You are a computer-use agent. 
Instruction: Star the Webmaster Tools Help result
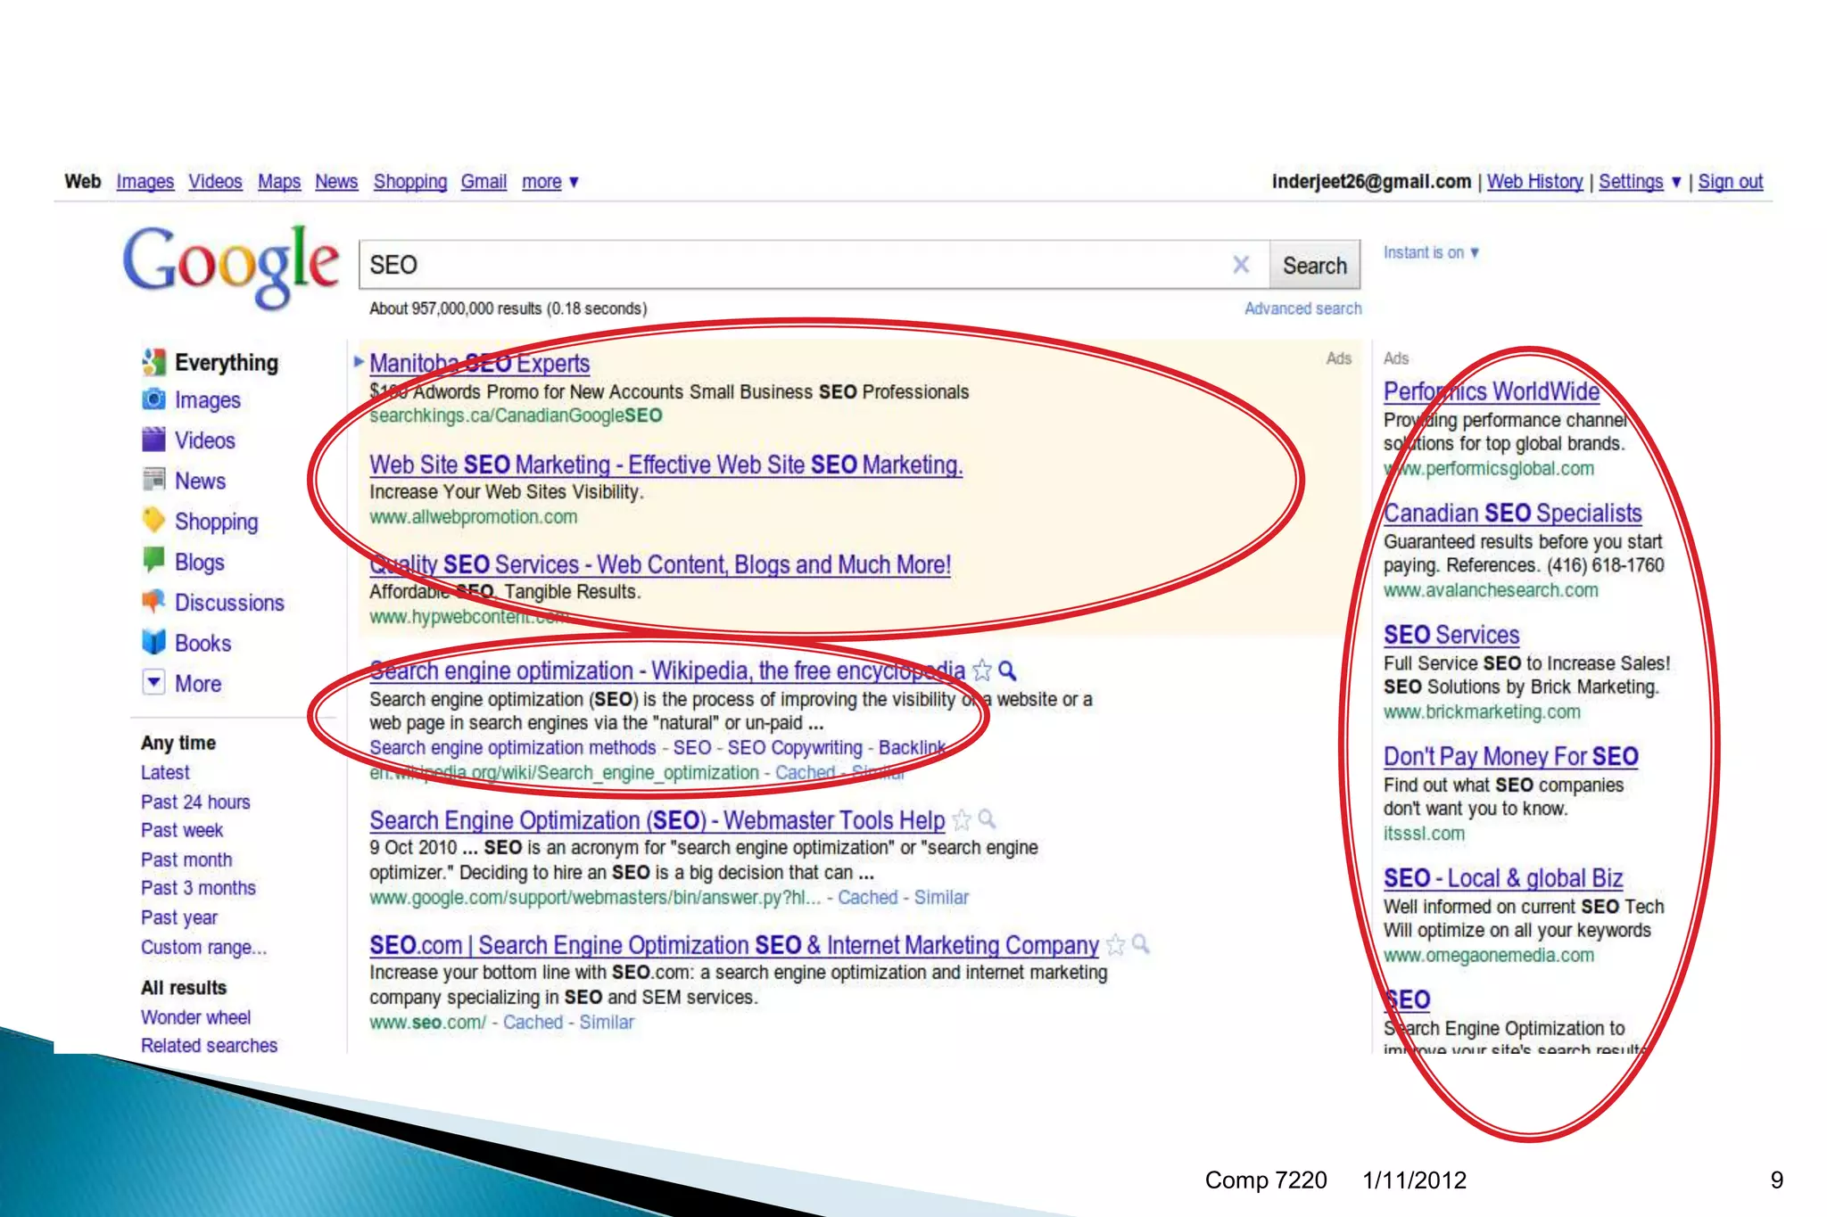[x=962, y=819]
